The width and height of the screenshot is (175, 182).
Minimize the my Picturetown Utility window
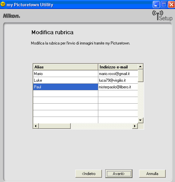coord(156,4)
